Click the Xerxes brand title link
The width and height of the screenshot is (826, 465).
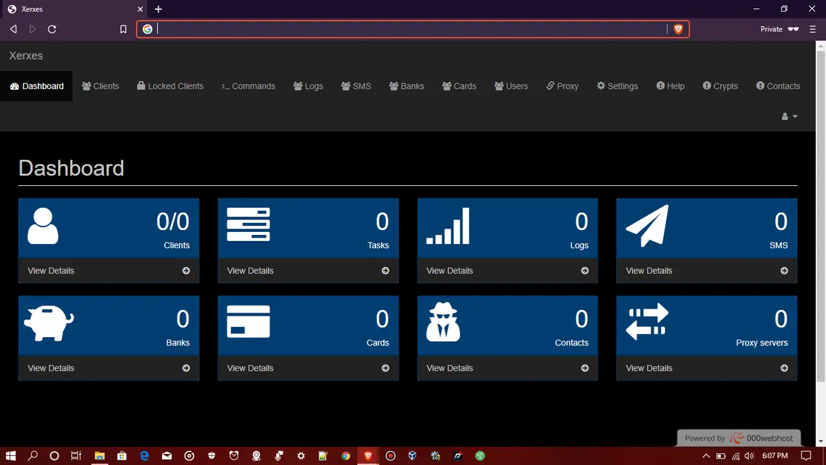[x=26, y=56]
